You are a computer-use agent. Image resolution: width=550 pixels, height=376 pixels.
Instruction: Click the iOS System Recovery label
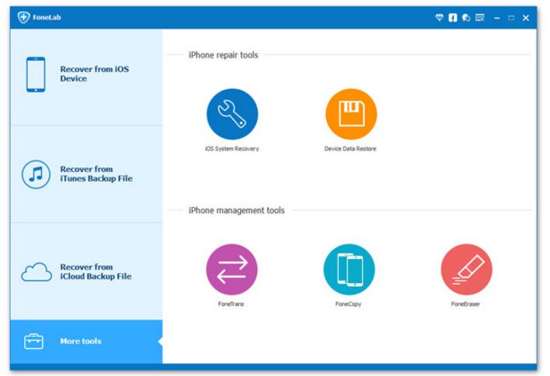point(231,149)
